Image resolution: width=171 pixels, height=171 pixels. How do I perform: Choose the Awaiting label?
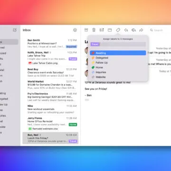118,53
